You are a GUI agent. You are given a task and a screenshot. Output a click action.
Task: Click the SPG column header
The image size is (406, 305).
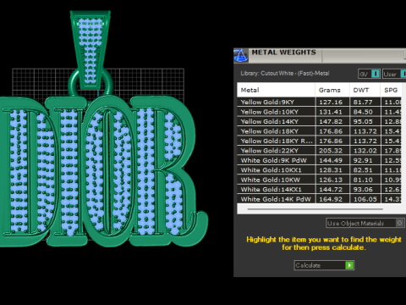[391, 90]
